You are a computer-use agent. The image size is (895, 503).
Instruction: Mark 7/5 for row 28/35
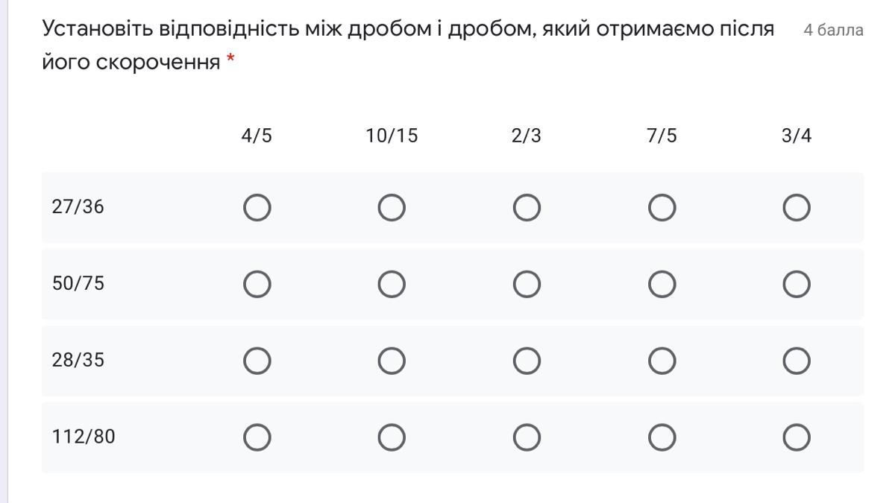pos(662,361)
